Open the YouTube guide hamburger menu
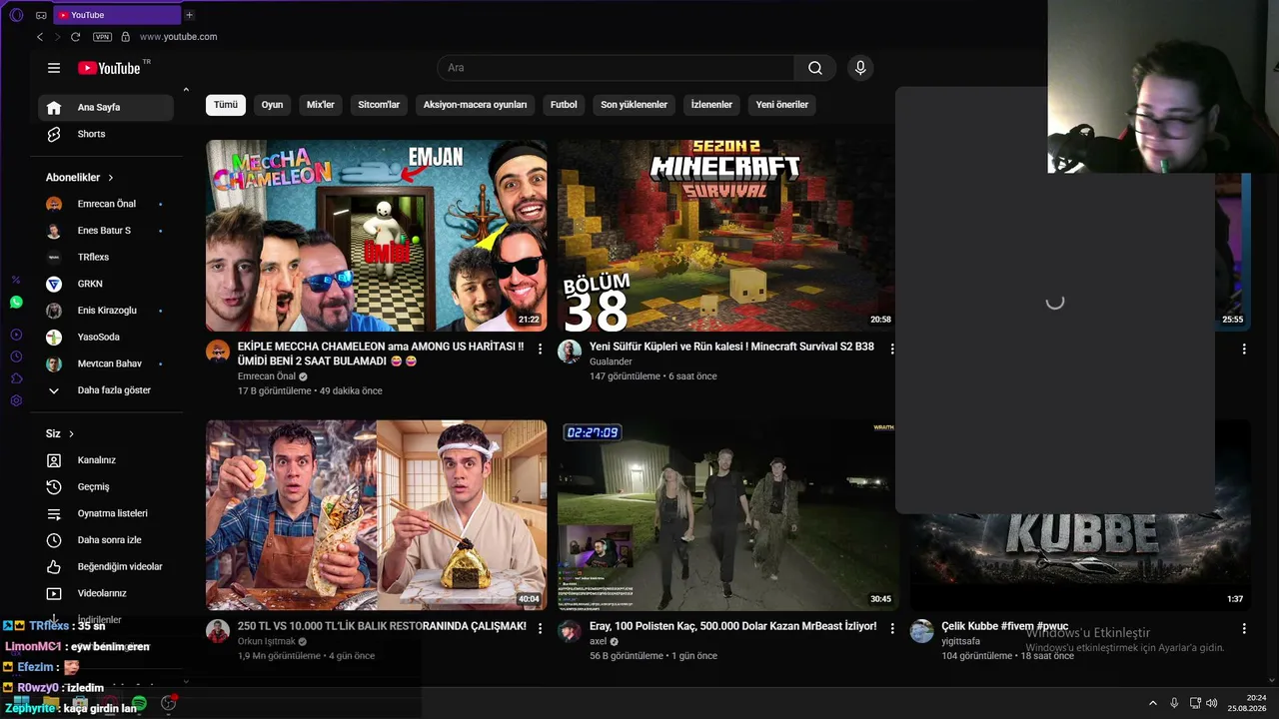The image size is (1279, 719). (54, 68)
